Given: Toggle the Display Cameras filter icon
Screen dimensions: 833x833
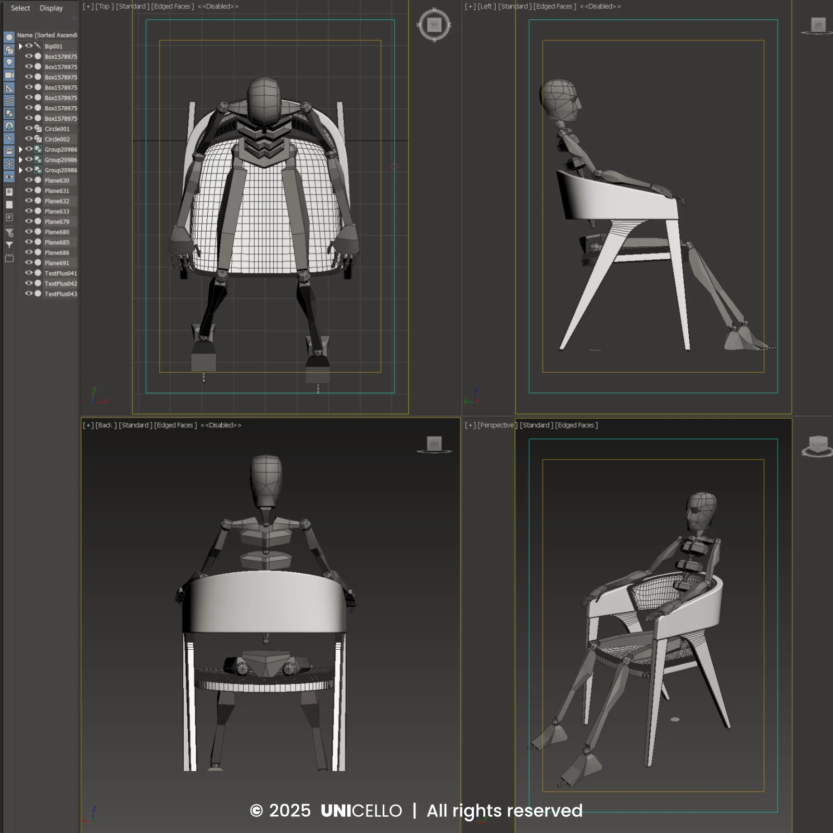Looking at the screenshot, I should pos(9,75).
